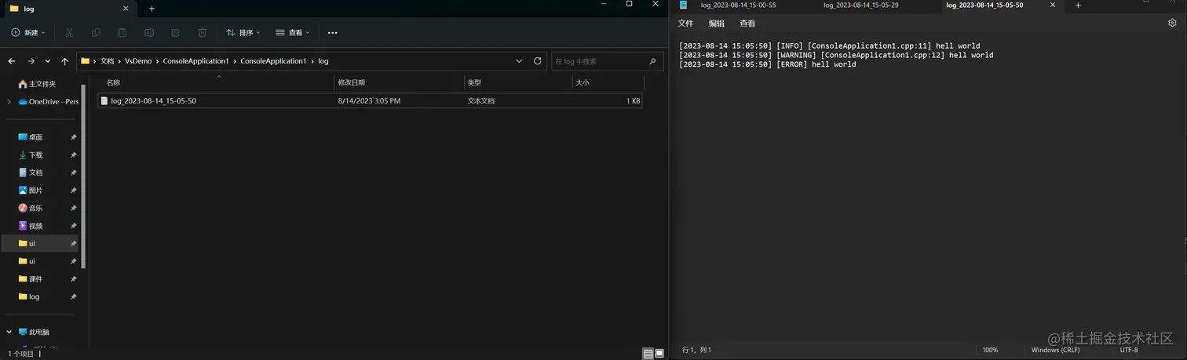This screenshot has height=360, width=1187.
Task: Click the Copy icon in Explorer toolbar
Action: [x=96, y=32]
